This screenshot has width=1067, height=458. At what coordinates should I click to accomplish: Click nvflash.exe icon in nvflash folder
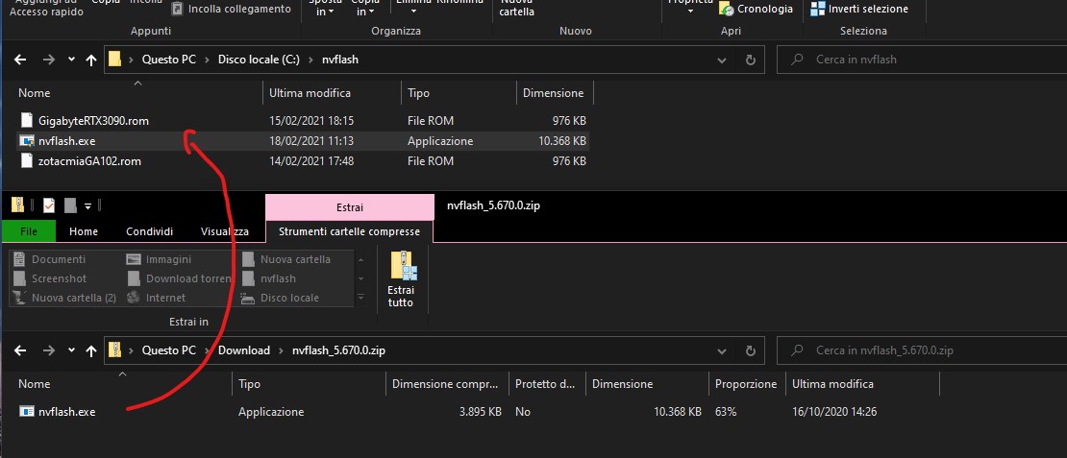tap(27, 141)
